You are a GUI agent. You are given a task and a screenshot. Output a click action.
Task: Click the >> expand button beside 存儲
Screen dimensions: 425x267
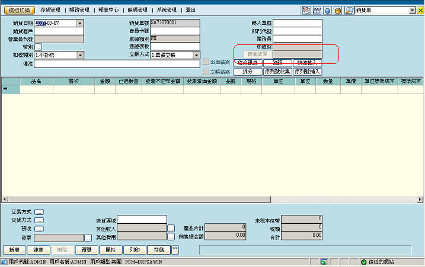(x=175, y=250)
